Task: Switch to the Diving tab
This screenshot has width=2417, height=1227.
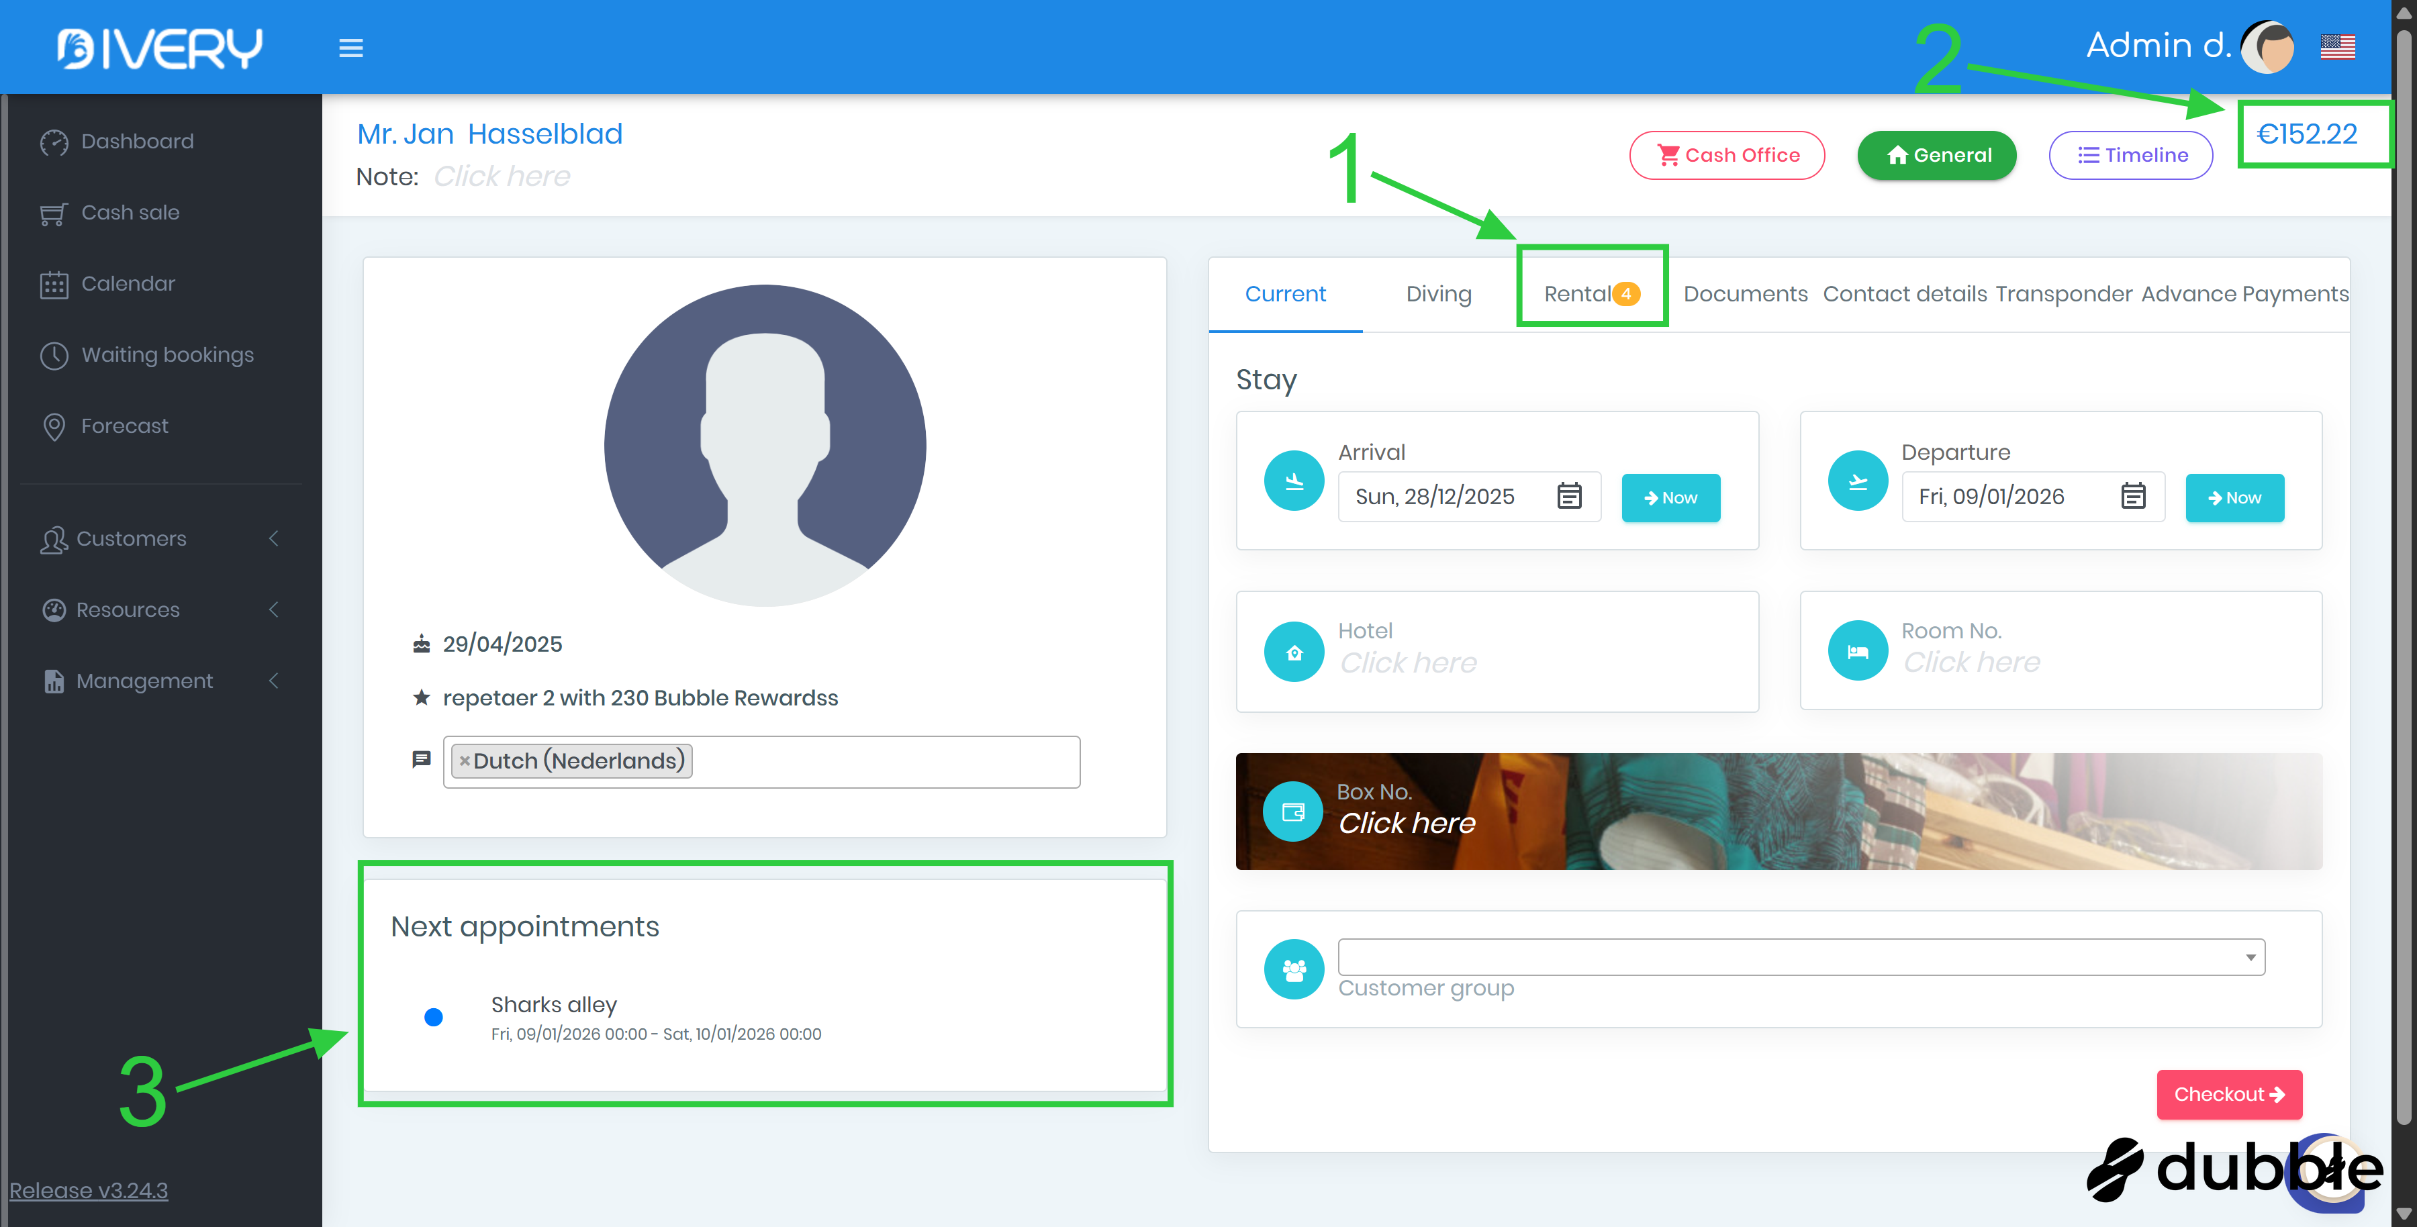Action: click(x=1438, y=293)
